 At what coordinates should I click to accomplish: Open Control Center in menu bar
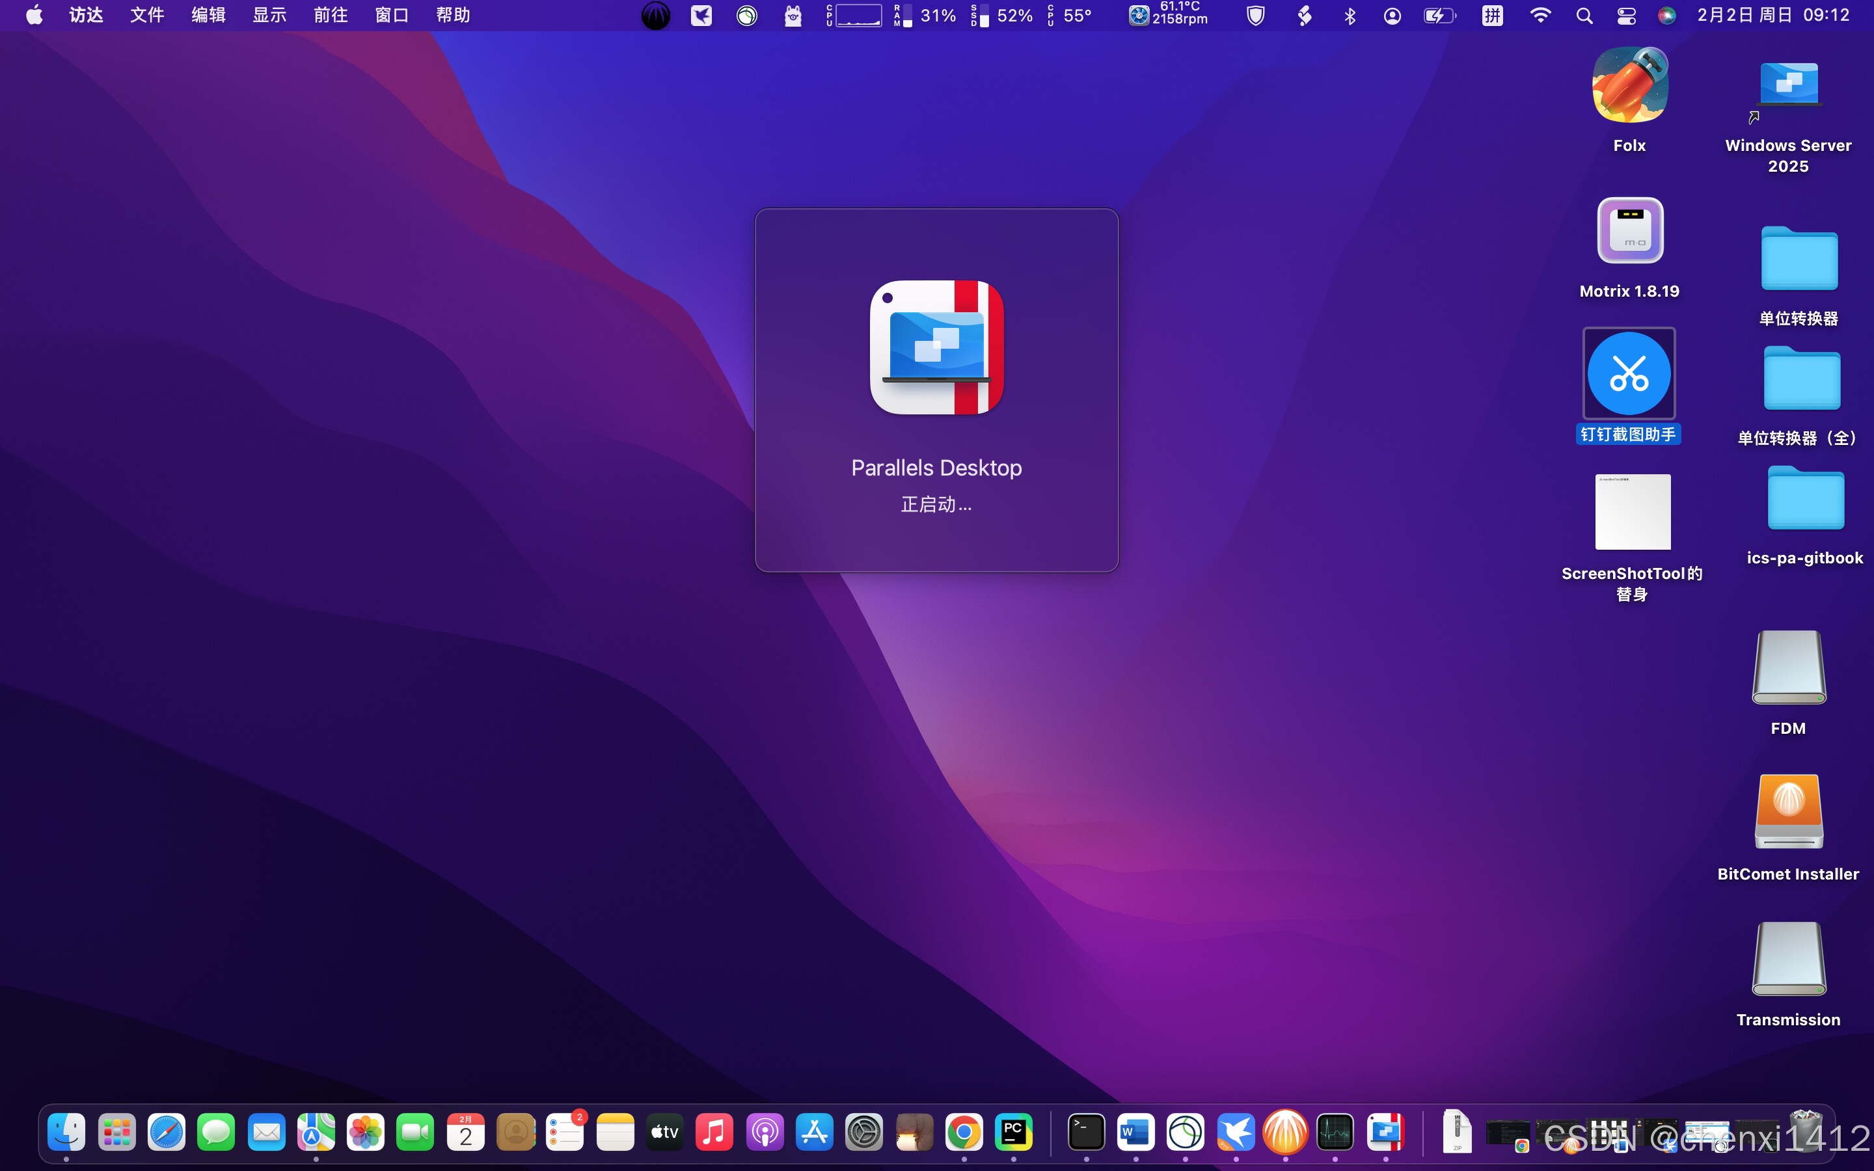[x=1626, y=16]
